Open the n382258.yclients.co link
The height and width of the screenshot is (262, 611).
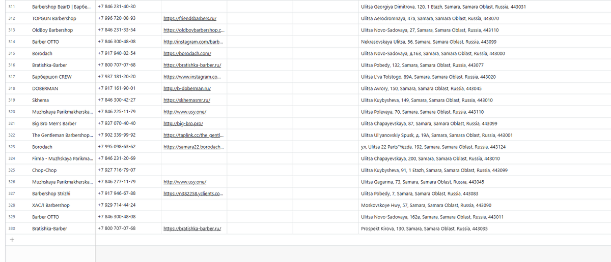point(193,193)
